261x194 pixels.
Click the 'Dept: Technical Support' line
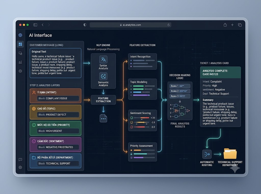coord(216,94)
